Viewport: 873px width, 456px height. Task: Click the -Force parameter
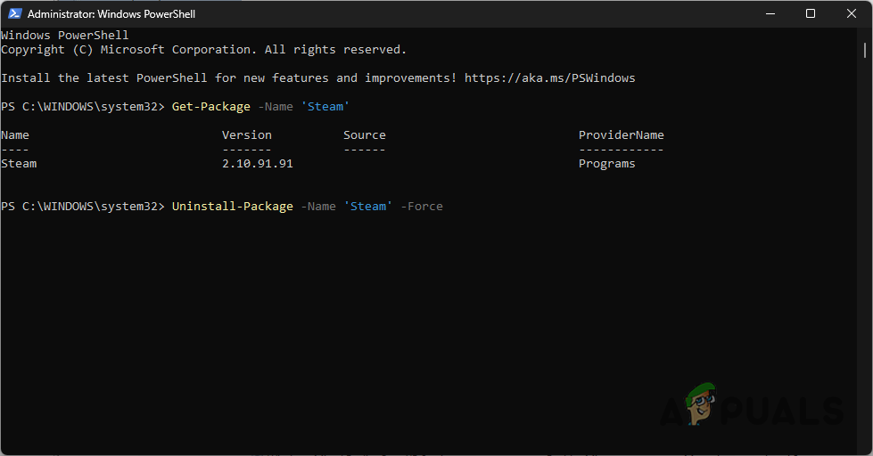422,207
